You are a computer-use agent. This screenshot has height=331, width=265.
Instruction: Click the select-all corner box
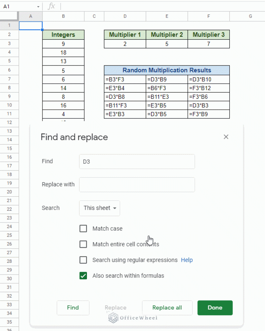click(9, 16)
